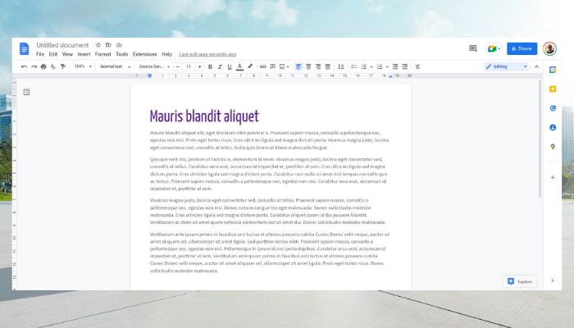The image size is (574, 328).
Task: Open Google Keep side panel
Action: (x=553, y=89)
